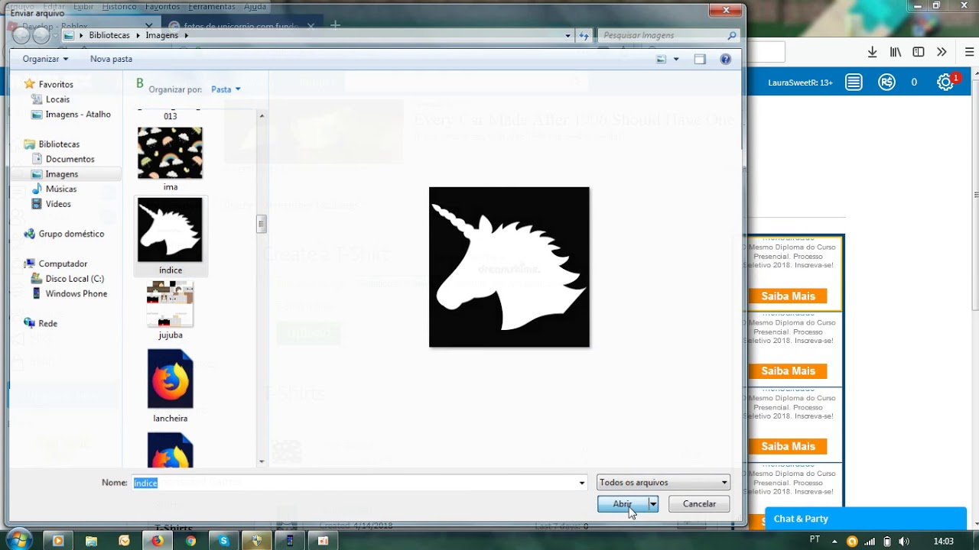Select Windows Phone device

pyautogui.click(x=76, y=293)
